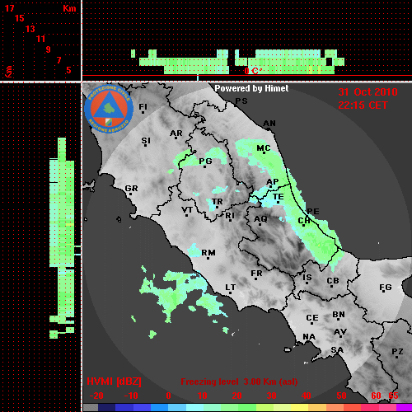Select the PS city label
The width and height of the screenshot is (412, 412).
241,101
